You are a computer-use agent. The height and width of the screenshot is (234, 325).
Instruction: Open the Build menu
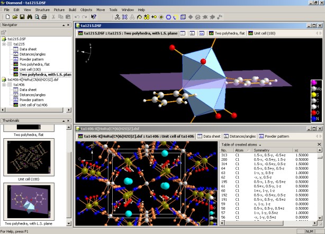pyautogui.click(x=71, y=10)
